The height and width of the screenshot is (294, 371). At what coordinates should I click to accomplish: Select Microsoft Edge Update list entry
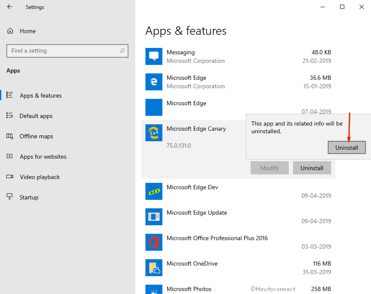click(x=238, y=217)
